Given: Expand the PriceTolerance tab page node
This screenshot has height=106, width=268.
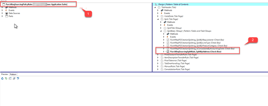Looking at the screenshot, I should click(158, 60).
